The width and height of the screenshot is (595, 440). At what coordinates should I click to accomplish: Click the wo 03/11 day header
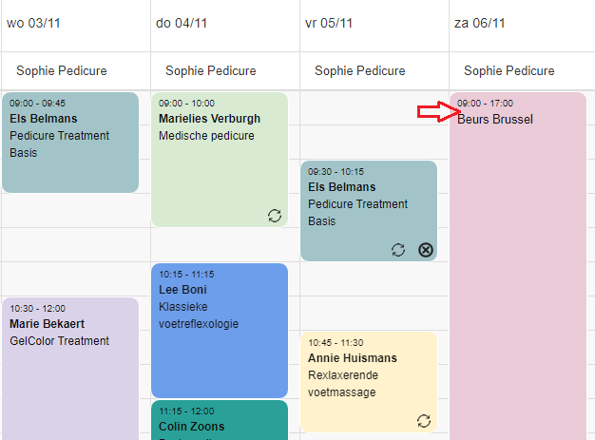click(33, 23)
